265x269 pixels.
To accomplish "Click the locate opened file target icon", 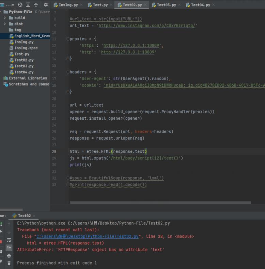I will point(20,5).
